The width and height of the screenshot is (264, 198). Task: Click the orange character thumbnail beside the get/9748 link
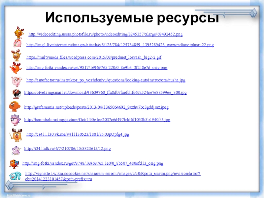[14, 164]
